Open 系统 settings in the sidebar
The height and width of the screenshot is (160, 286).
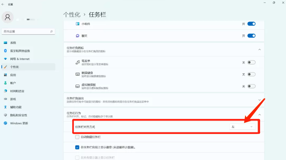(x=28, y=43)
